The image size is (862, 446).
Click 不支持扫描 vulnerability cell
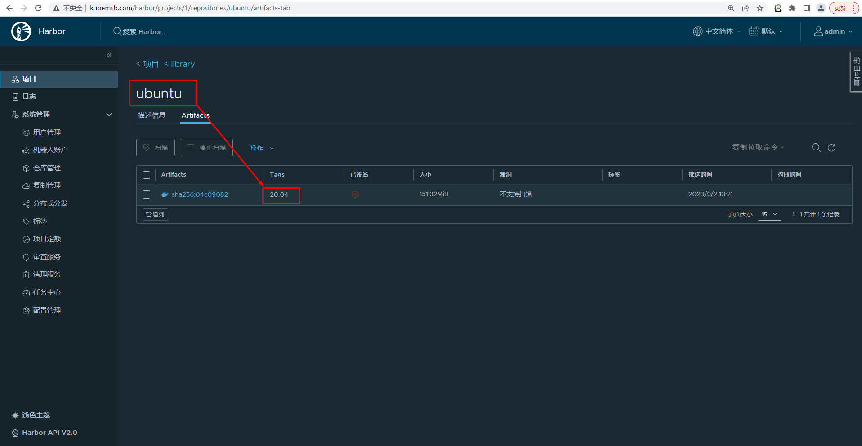point(516,194)
